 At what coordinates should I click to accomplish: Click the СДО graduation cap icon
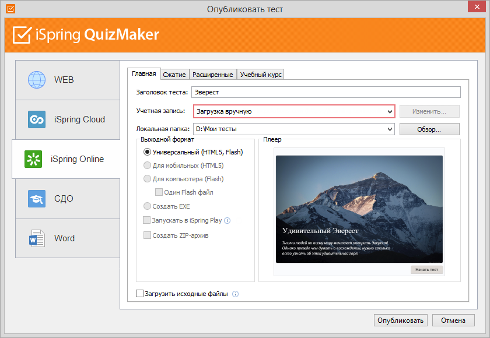pos(37,199)
